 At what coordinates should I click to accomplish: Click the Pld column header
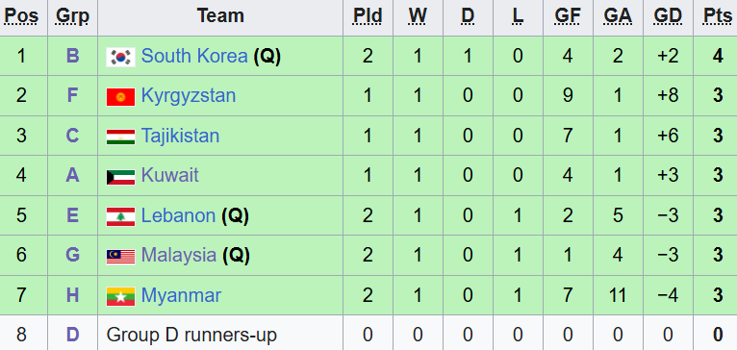[x=368, y=16]
